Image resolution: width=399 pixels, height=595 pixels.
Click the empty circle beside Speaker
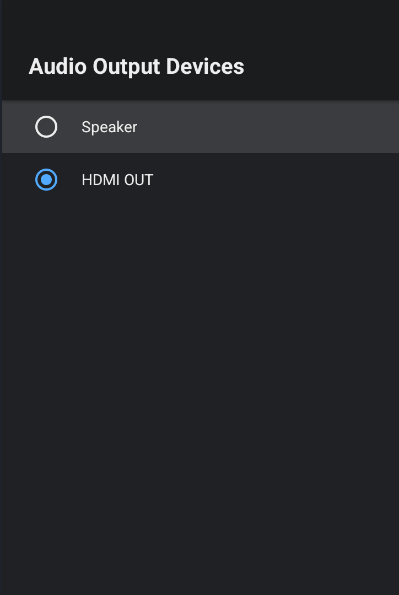46,127
